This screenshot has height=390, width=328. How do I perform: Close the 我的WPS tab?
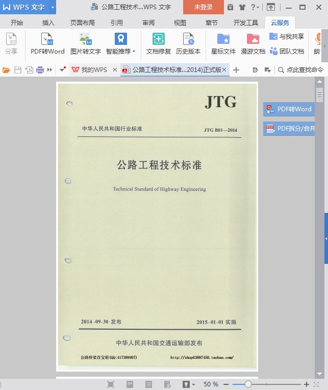115,70
